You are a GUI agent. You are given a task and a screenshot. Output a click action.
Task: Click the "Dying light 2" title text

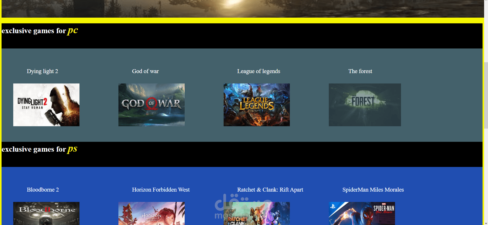pyautogui.click(x=42, y=71)
